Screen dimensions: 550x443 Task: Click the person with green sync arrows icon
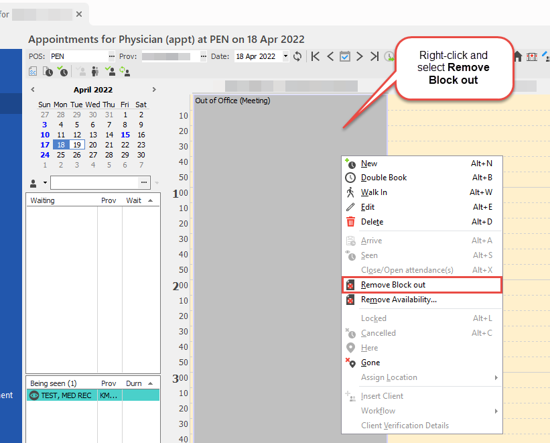point(125,71)
